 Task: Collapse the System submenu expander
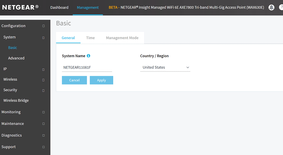(43, 38)
